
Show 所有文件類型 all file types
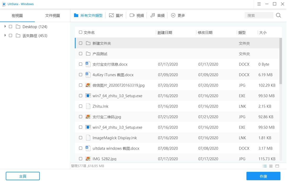(x=88, y=15)
